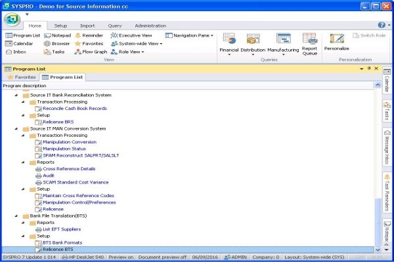Open SCAM Standard Cost Variance report
This screenshot has width=394, height=262.
click(x=76, y=182)
